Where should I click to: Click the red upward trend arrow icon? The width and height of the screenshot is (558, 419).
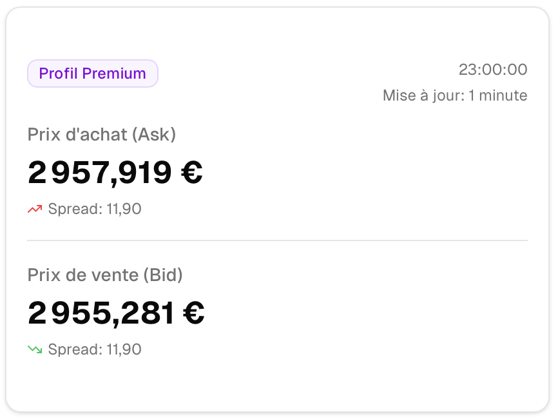35,209
